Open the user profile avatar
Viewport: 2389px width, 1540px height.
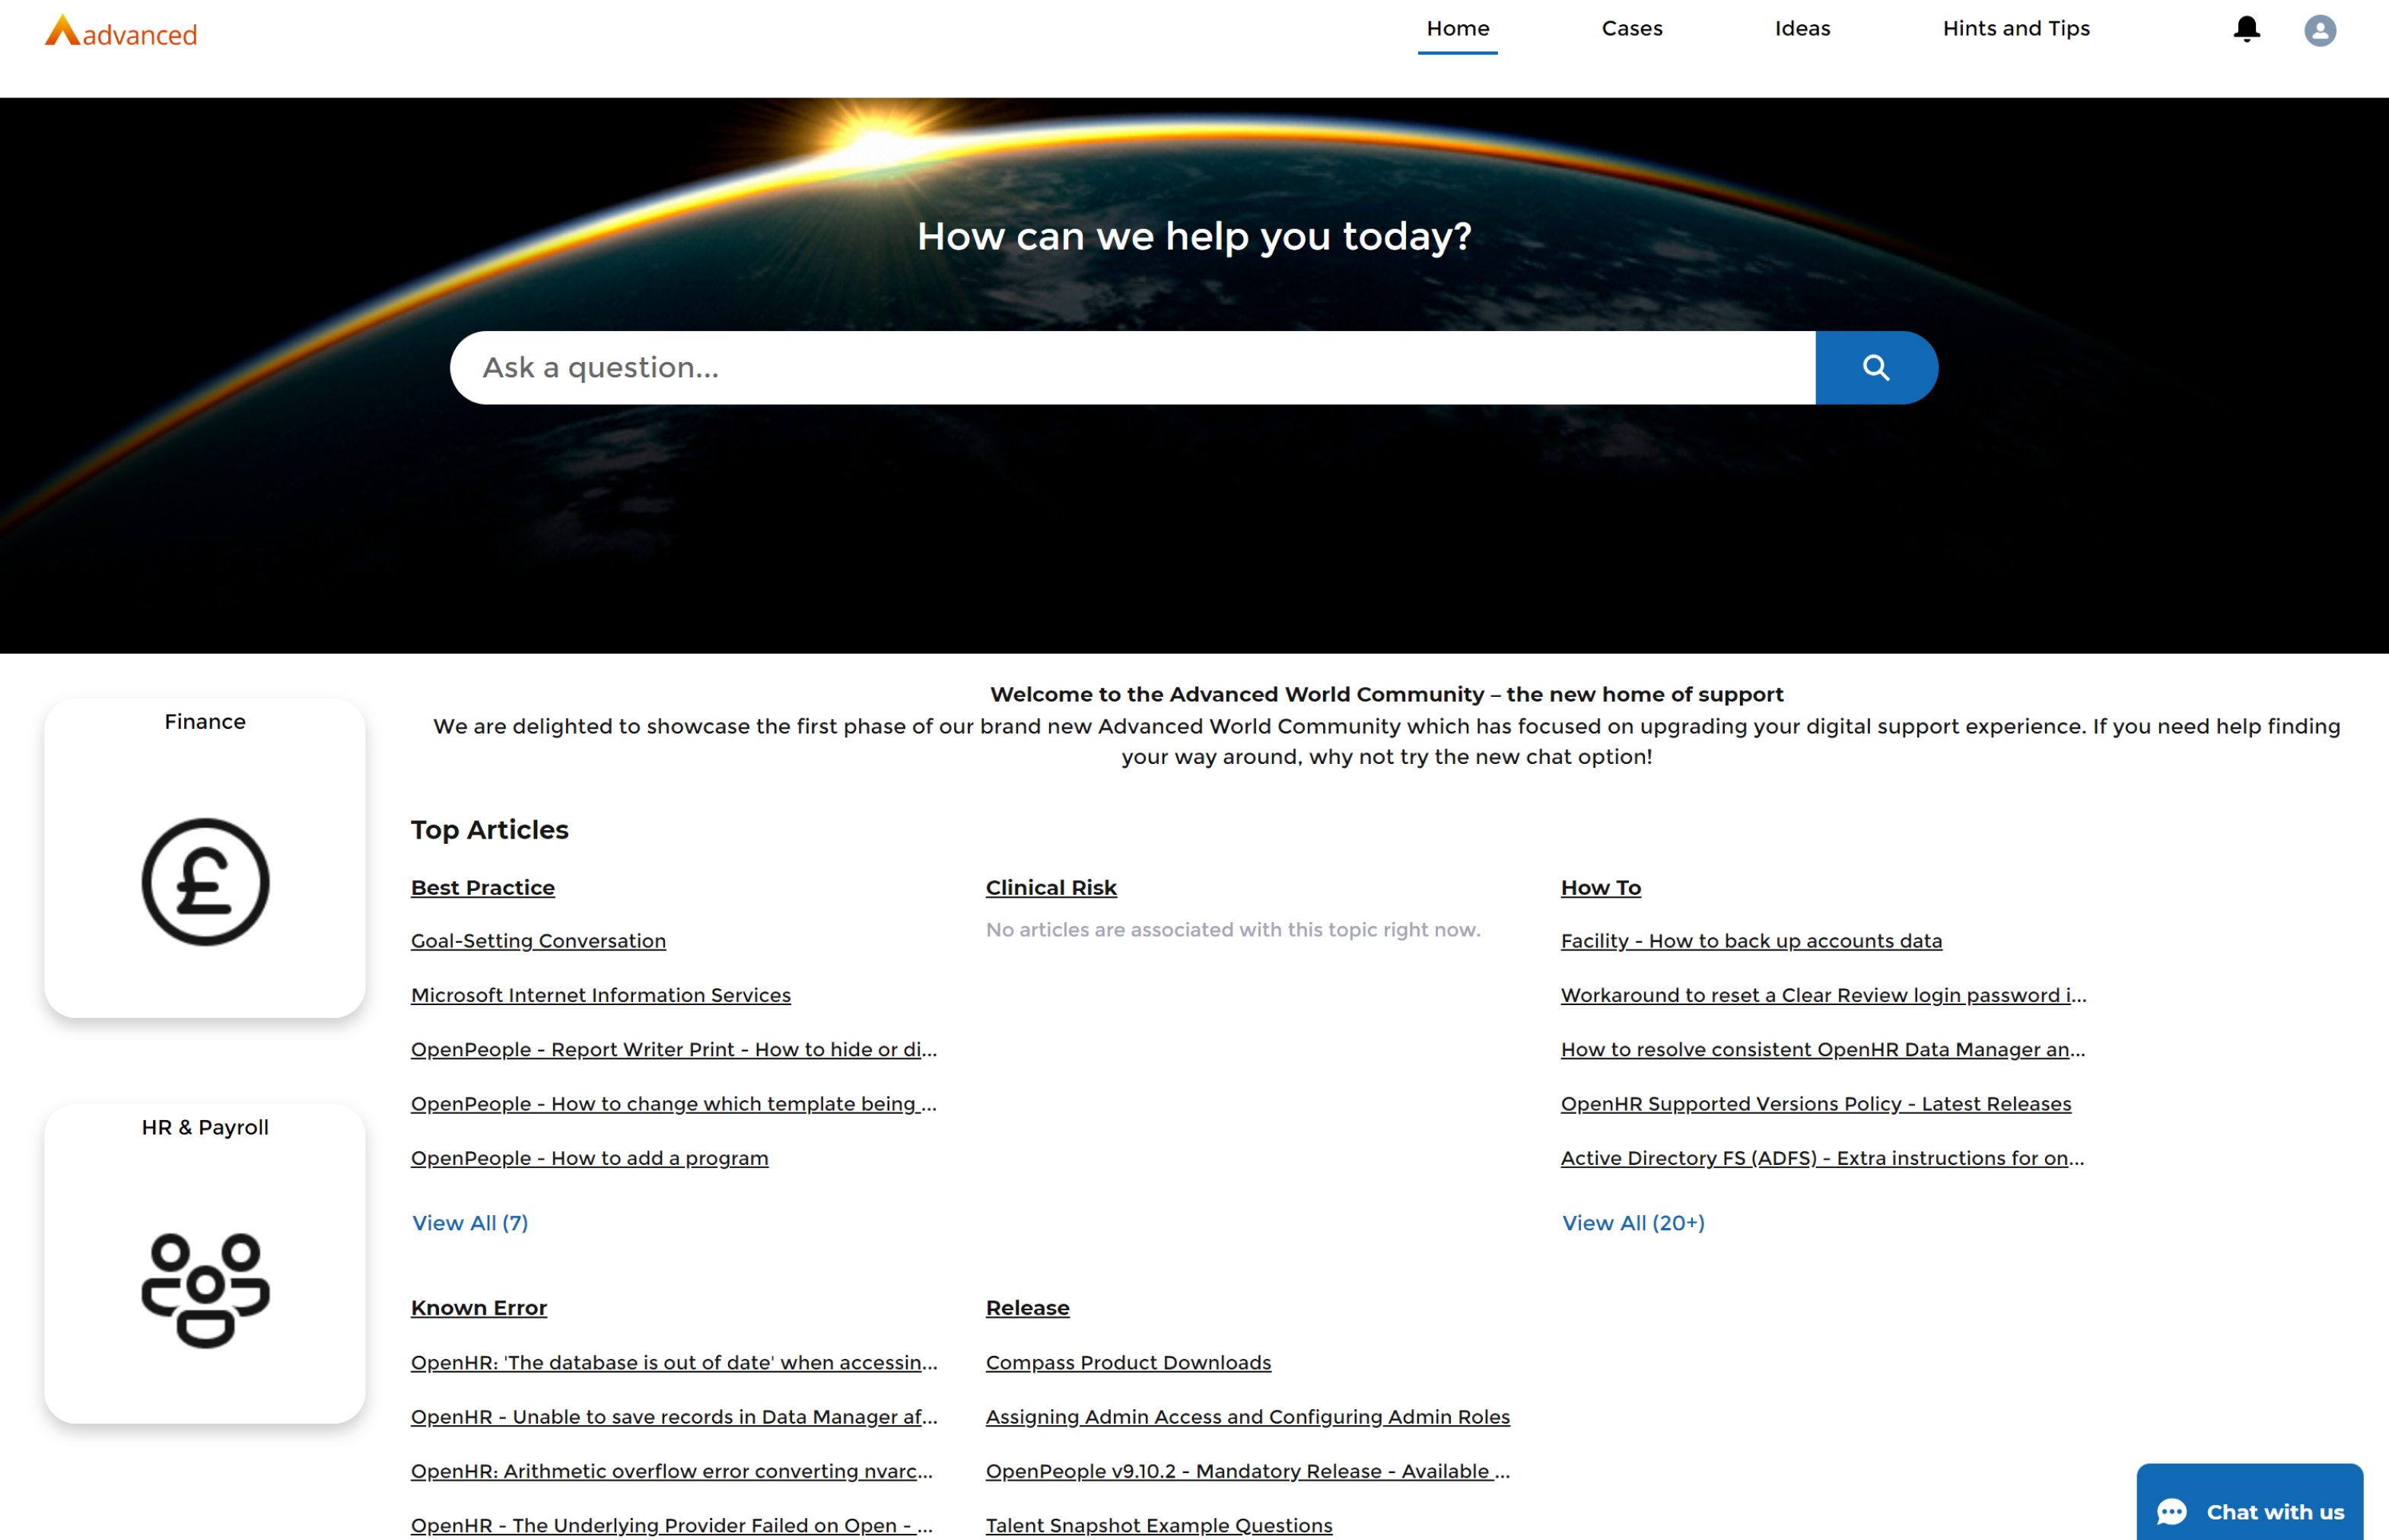coord(2319,30)
